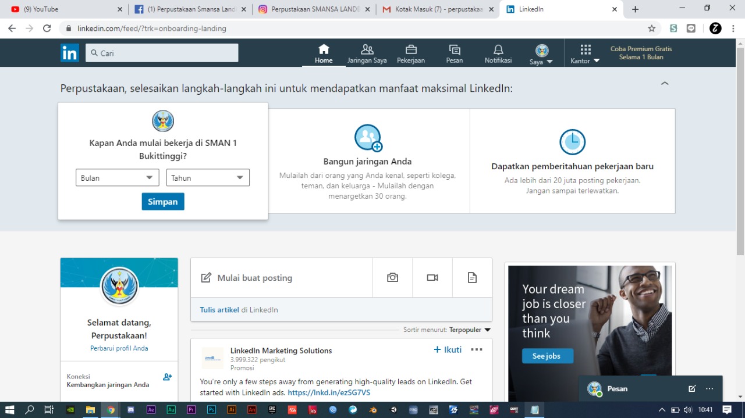This screenshot has width=745, height=418.
Task: Click the compose message icon in Pesan bar
Action: pyautogui.click(x=692, y=389)
